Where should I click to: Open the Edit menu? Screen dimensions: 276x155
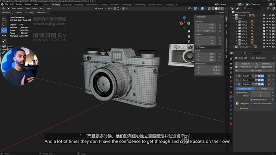click(12, 4)
